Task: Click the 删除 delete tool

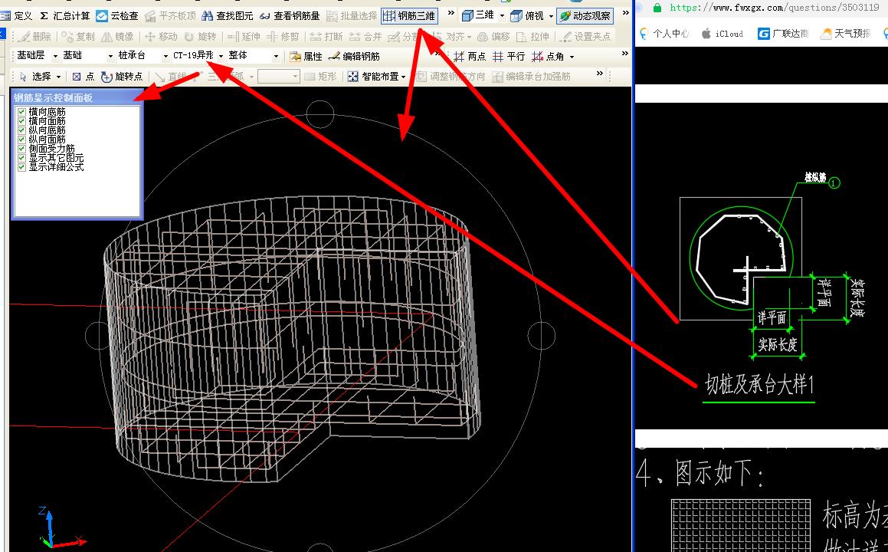Action: coord(36,36)
